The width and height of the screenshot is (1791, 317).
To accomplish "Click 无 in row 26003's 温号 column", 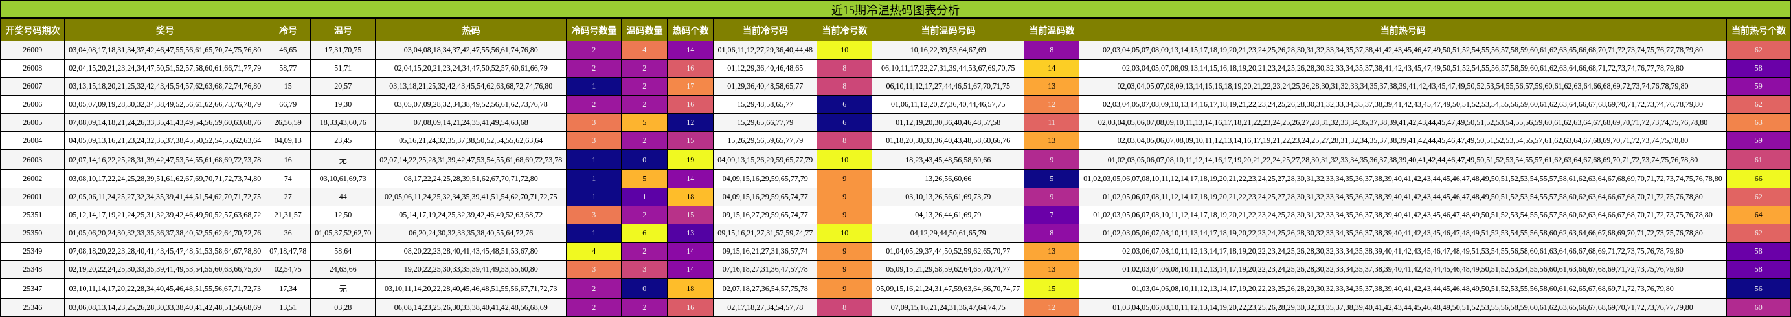I will [x=343, y=160].
